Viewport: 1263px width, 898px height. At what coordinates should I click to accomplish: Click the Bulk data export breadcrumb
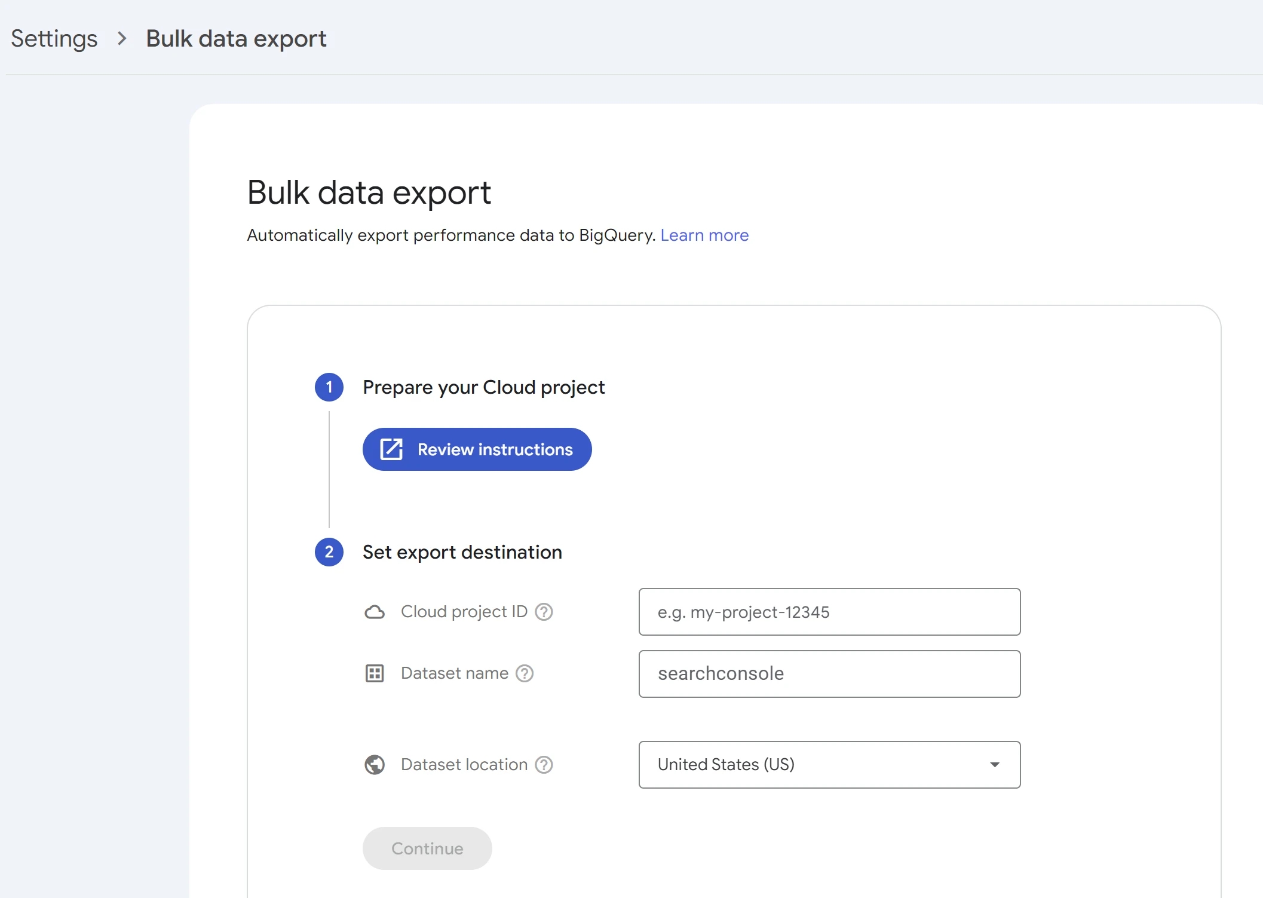click(x=236, y=39)
